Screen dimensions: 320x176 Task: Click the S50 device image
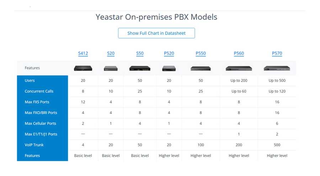click(x=140, y=68)
